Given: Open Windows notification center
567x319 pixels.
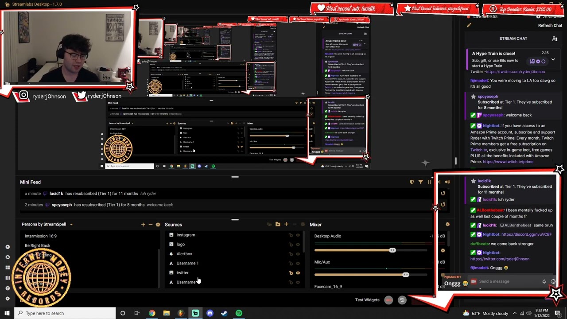Looking at the screenshot, I should coord(558,313).
